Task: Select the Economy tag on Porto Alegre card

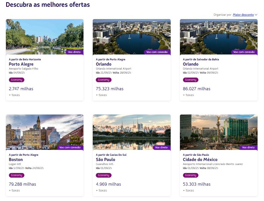Action: point(17,80)
